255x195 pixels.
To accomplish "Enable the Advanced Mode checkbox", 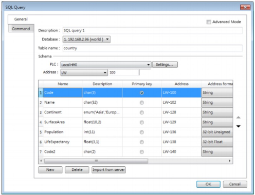I will click(x=209, y=22).
